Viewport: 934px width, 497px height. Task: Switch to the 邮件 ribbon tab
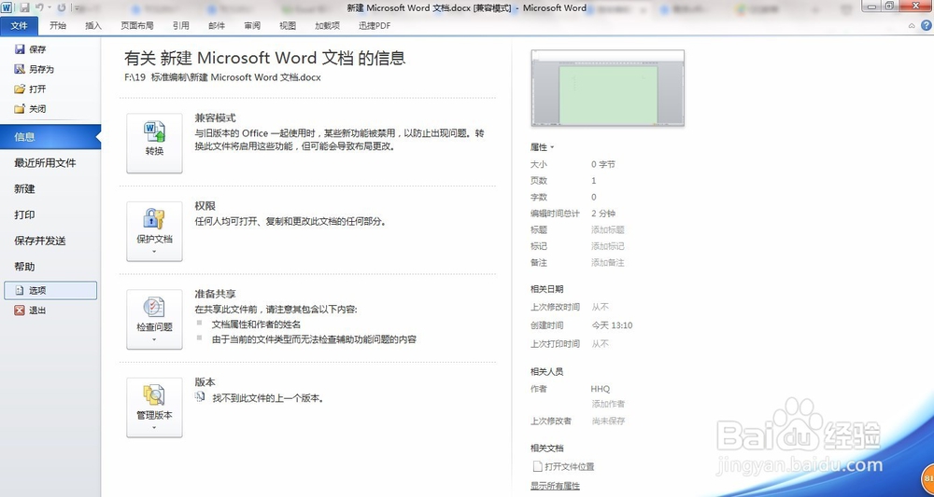click(217, 25)
